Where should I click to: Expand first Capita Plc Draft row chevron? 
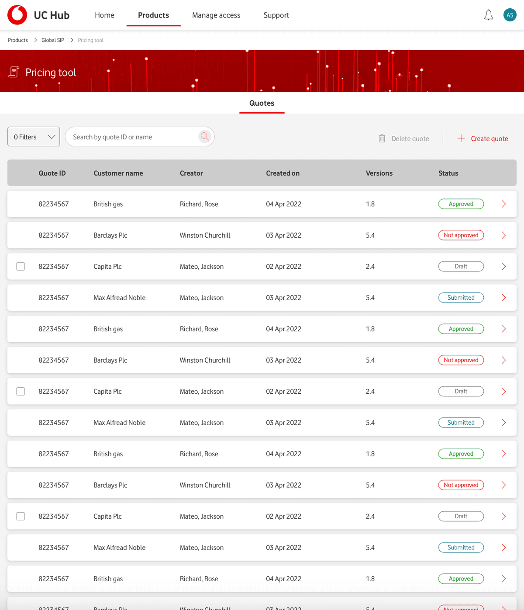(x=503, y=267)
